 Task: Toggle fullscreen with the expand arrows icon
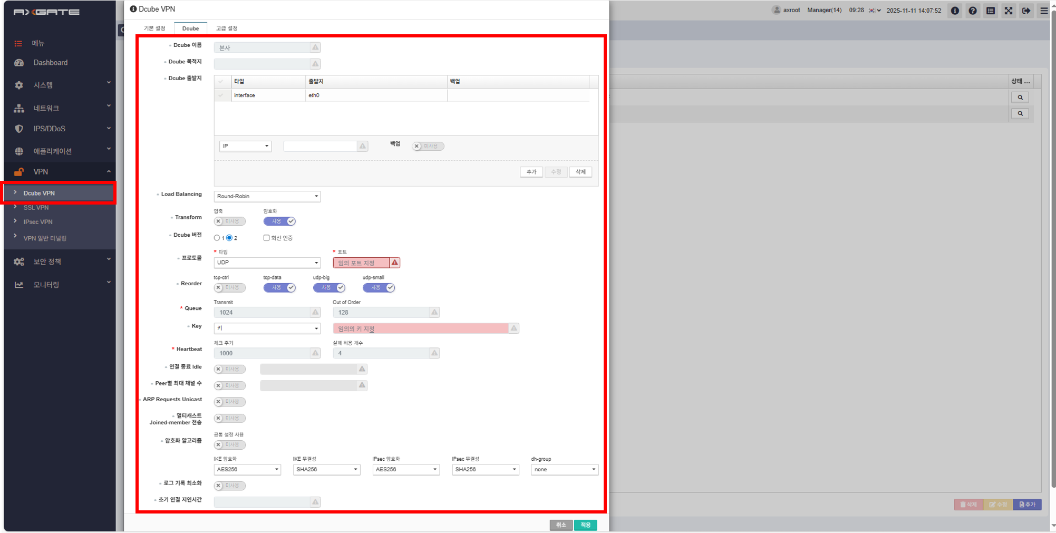tap(1009, 11)
